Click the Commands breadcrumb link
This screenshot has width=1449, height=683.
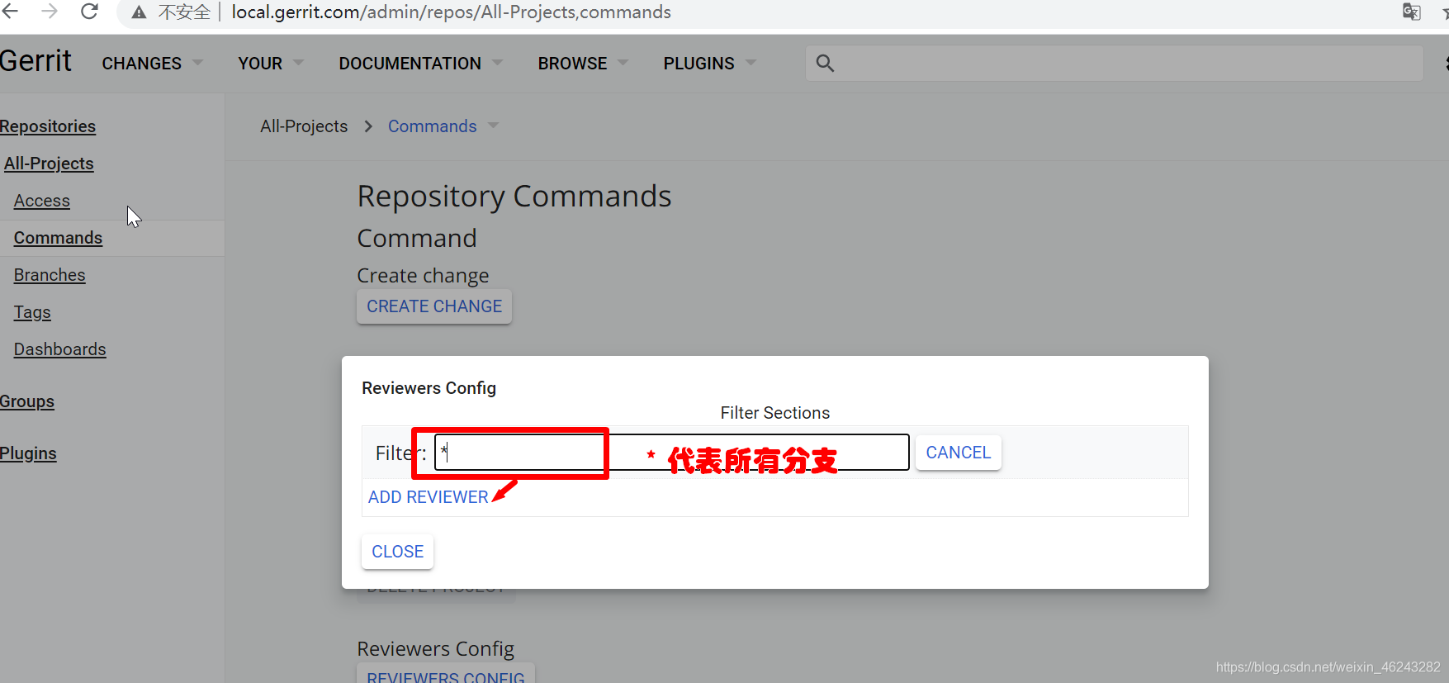point(432,126)
